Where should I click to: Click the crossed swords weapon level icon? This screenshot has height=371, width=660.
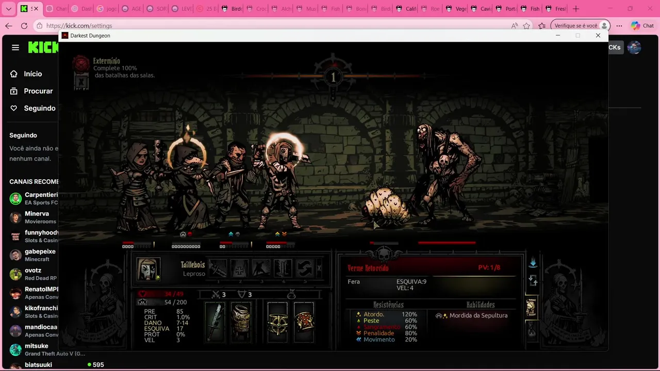click(217, 295)
